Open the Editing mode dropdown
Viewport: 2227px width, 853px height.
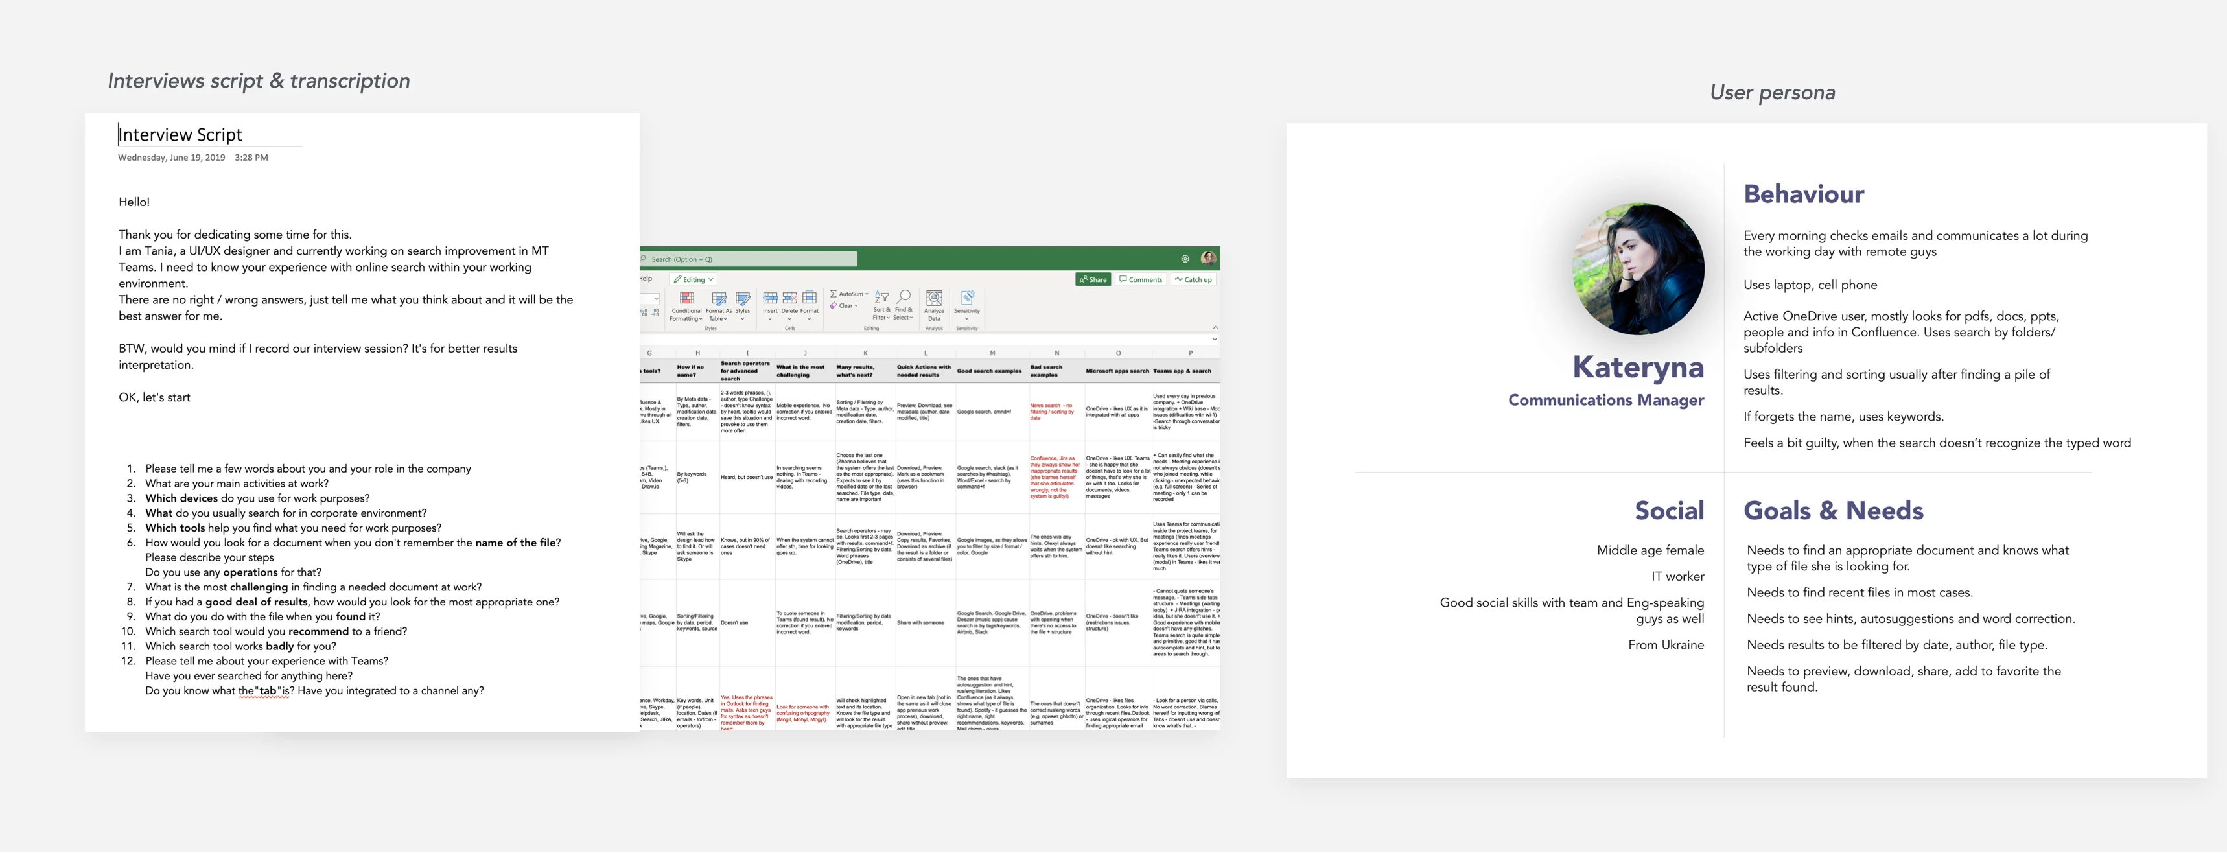(x=694, y=279)
